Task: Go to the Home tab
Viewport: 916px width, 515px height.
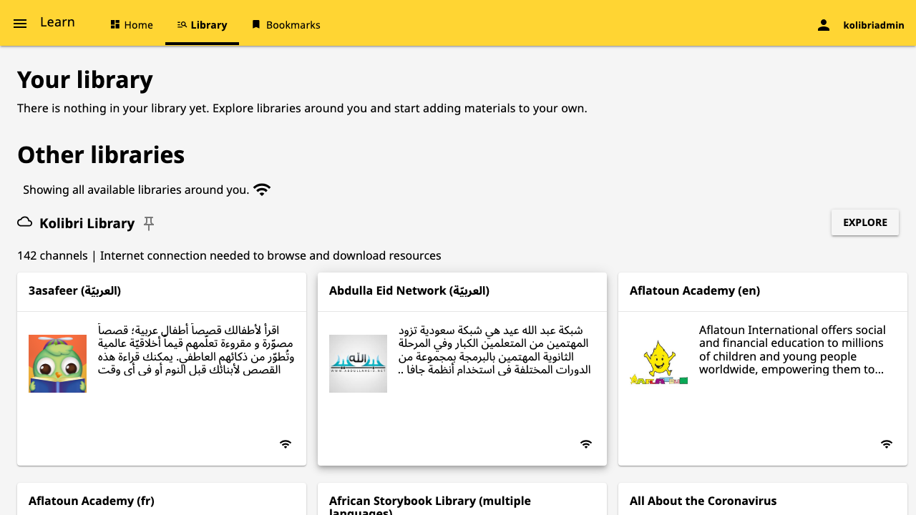Action: 132,24
